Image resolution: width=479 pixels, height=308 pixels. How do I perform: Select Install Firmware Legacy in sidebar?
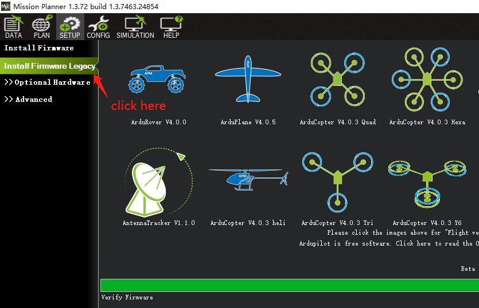(49, 66)
